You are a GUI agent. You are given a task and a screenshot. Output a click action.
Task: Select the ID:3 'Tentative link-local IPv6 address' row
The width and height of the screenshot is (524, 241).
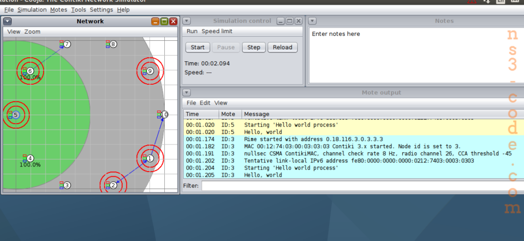pos(354,161)
